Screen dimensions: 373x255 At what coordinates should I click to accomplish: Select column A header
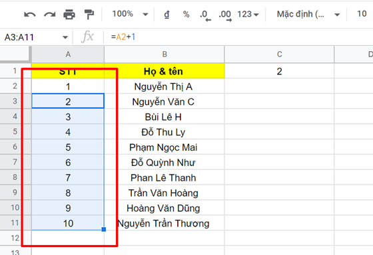(x=68, y=54)
